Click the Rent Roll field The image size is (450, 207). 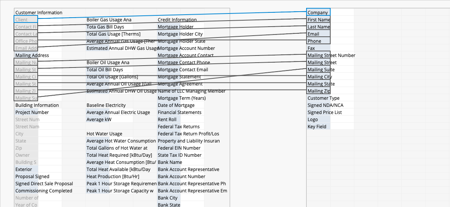point(167,119)
